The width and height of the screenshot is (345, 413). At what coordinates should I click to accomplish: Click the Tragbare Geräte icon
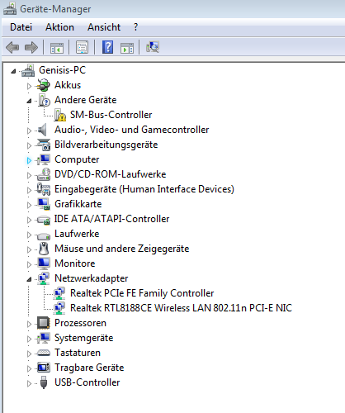[44, 368]
